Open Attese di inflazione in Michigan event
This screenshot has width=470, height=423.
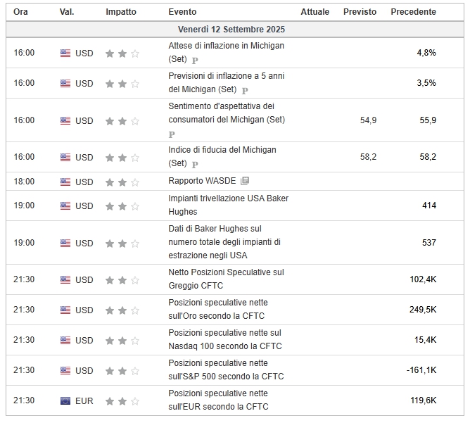click(x=226, y=45)
